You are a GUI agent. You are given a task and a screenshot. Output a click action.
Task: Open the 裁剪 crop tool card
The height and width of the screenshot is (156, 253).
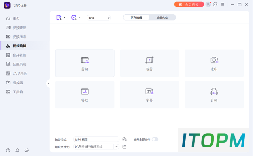(x=149, y=63)
